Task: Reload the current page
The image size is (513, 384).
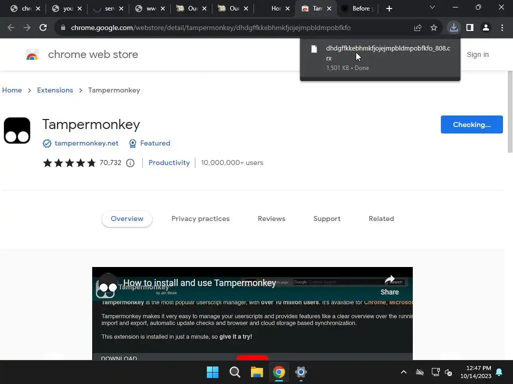Action: click(x=43, y=28)
